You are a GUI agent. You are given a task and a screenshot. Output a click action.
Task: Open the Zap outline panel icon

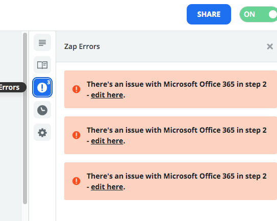coord(42,42)
